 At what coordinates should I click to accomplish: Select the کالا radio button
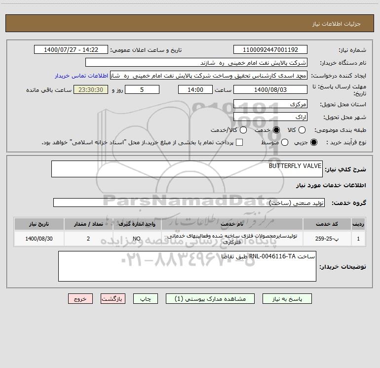tap(302, 130)
